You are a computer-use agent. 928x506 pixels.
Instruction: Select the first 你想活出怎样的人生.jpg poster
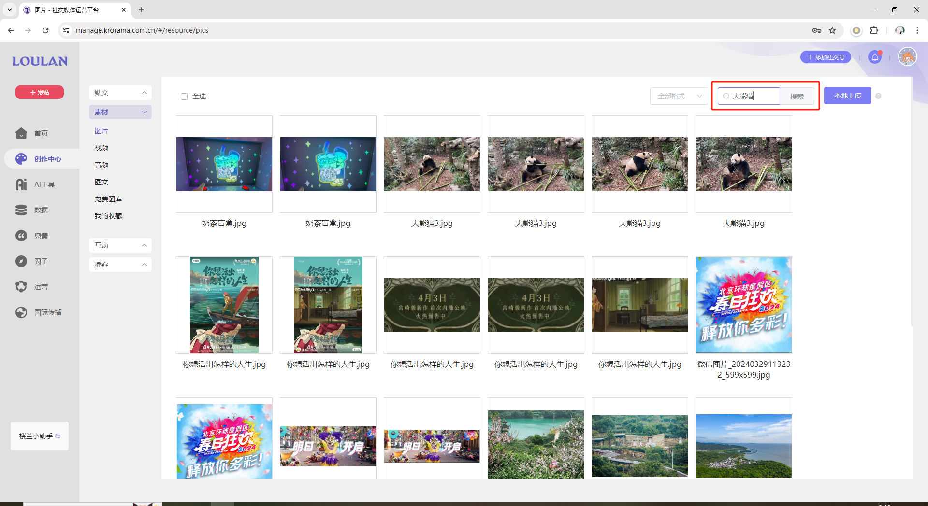click(x=224, y=305)
